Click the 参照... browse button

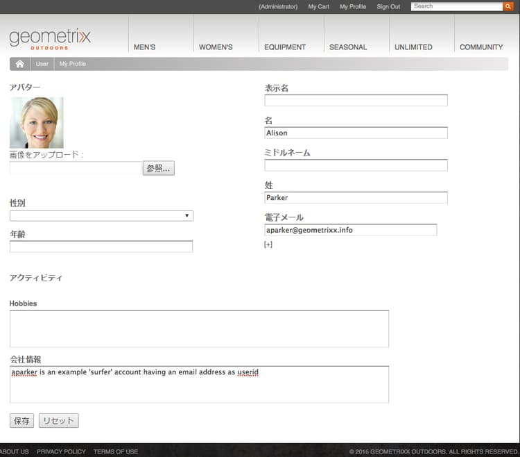point(159,168)
